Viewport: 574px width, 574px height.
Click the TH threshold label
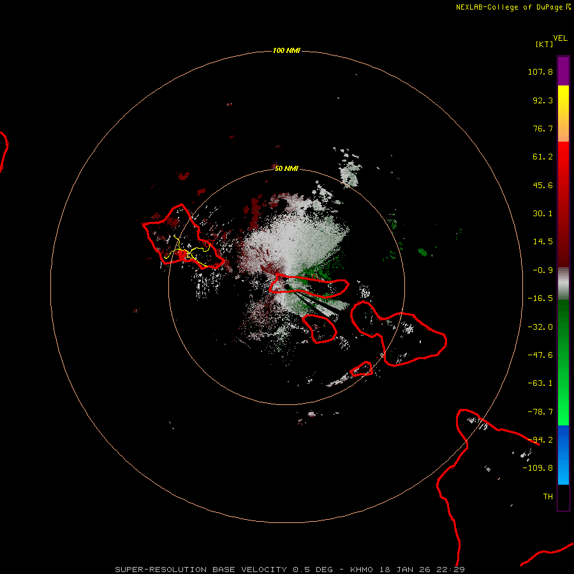coord(548,497)
